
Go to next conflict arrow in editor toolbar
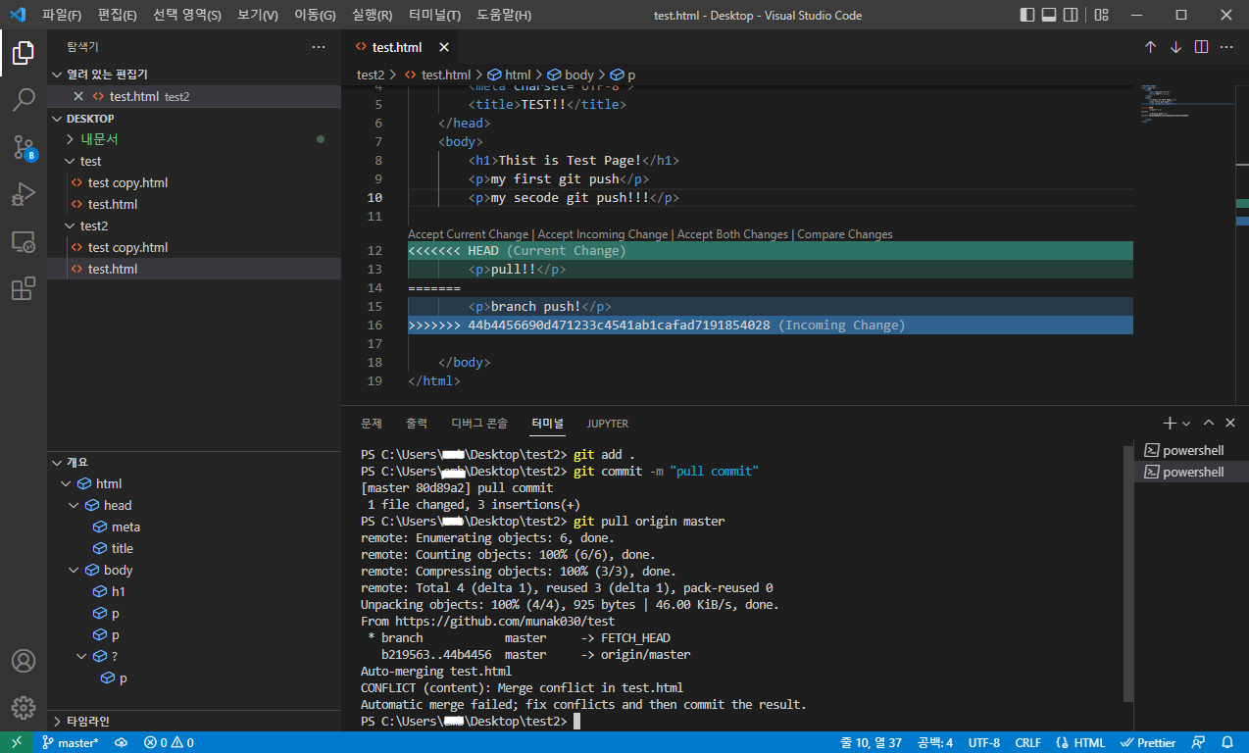pyautogui.click(x=1176, y=47)
